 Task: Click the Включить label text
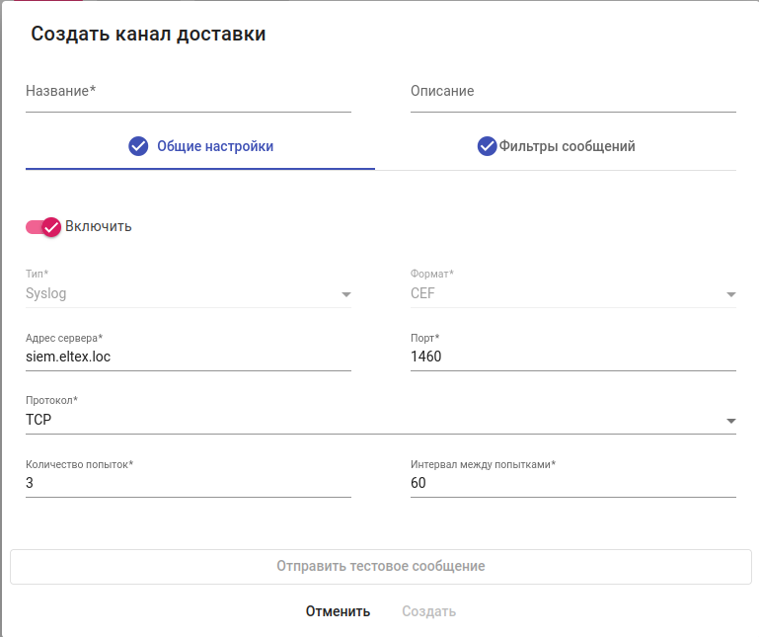point(99,226)
